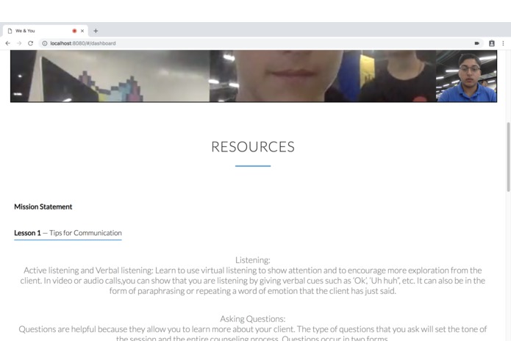Close the We & You tab
The image size is (511, 363).
82,31
